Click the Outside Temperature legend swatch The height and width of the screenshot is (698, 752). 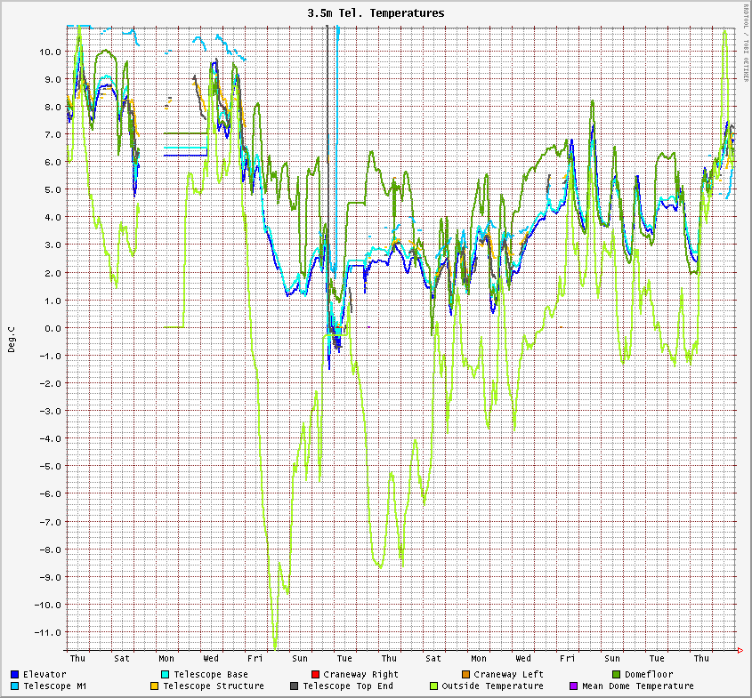(433, 686)
